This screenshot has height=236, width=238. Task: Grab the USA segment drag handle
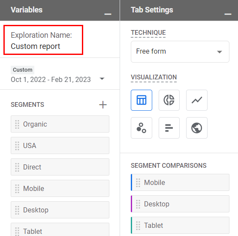[17, 145]
